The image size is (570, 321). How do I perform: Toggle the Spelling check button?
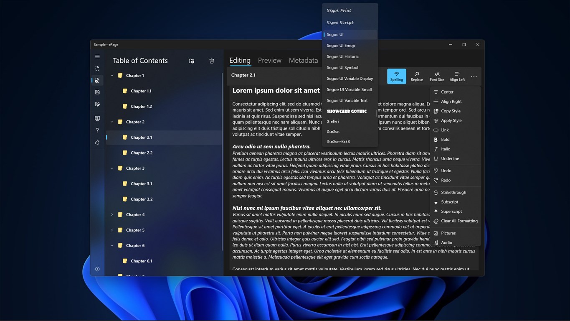coord(397,76)
